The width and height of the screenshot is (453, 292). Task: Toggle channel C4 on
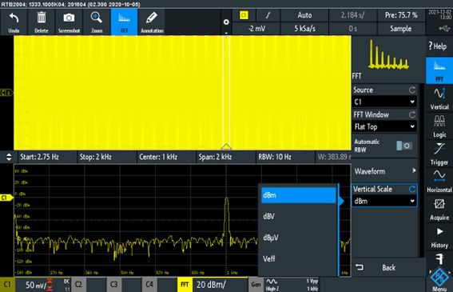pyautogui.click(x=149, y=285)
